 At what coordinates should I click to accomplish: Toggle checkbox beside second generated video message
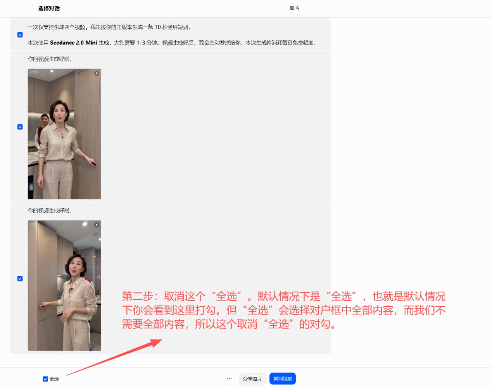(20, 279)
